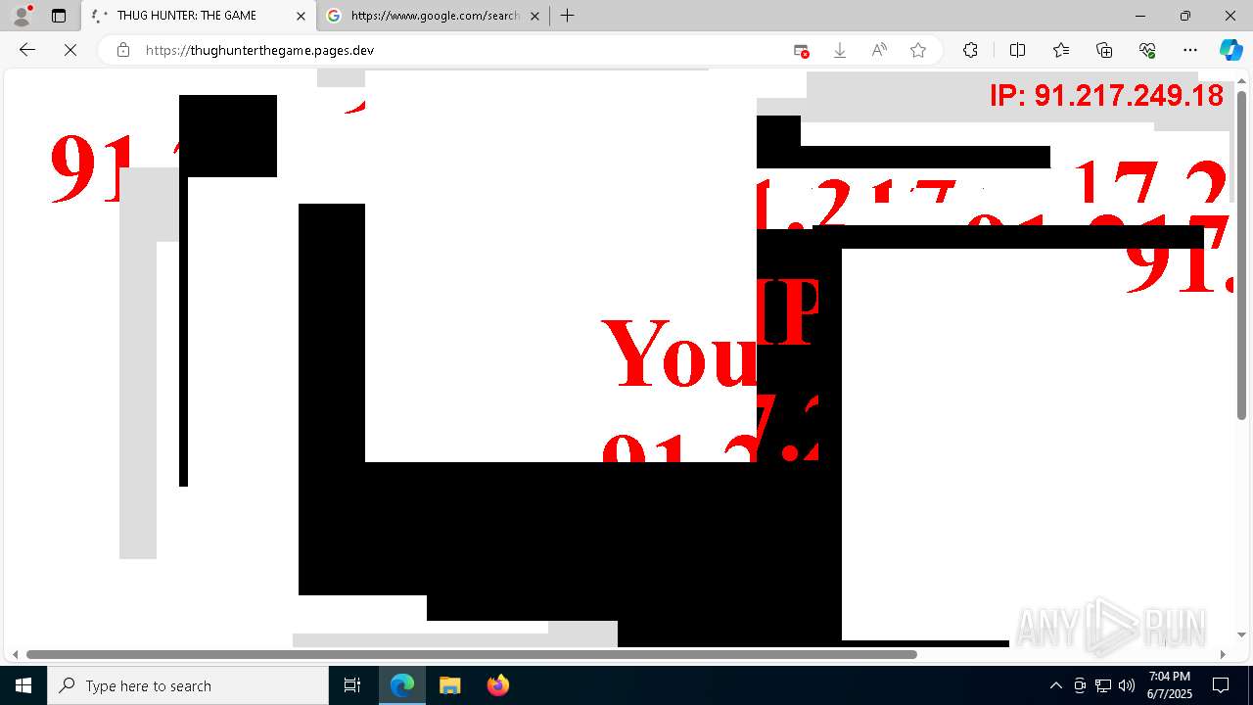Click the blocked pop-up indicator icon
The height and width of the screenshot is (705, 1253).
[801, 51]
